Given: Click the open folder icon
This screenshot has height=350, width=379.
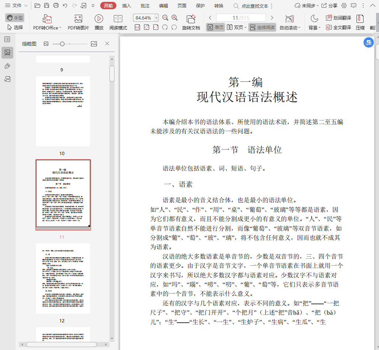Looking at the screenshot, I should [x=38, y=6].
